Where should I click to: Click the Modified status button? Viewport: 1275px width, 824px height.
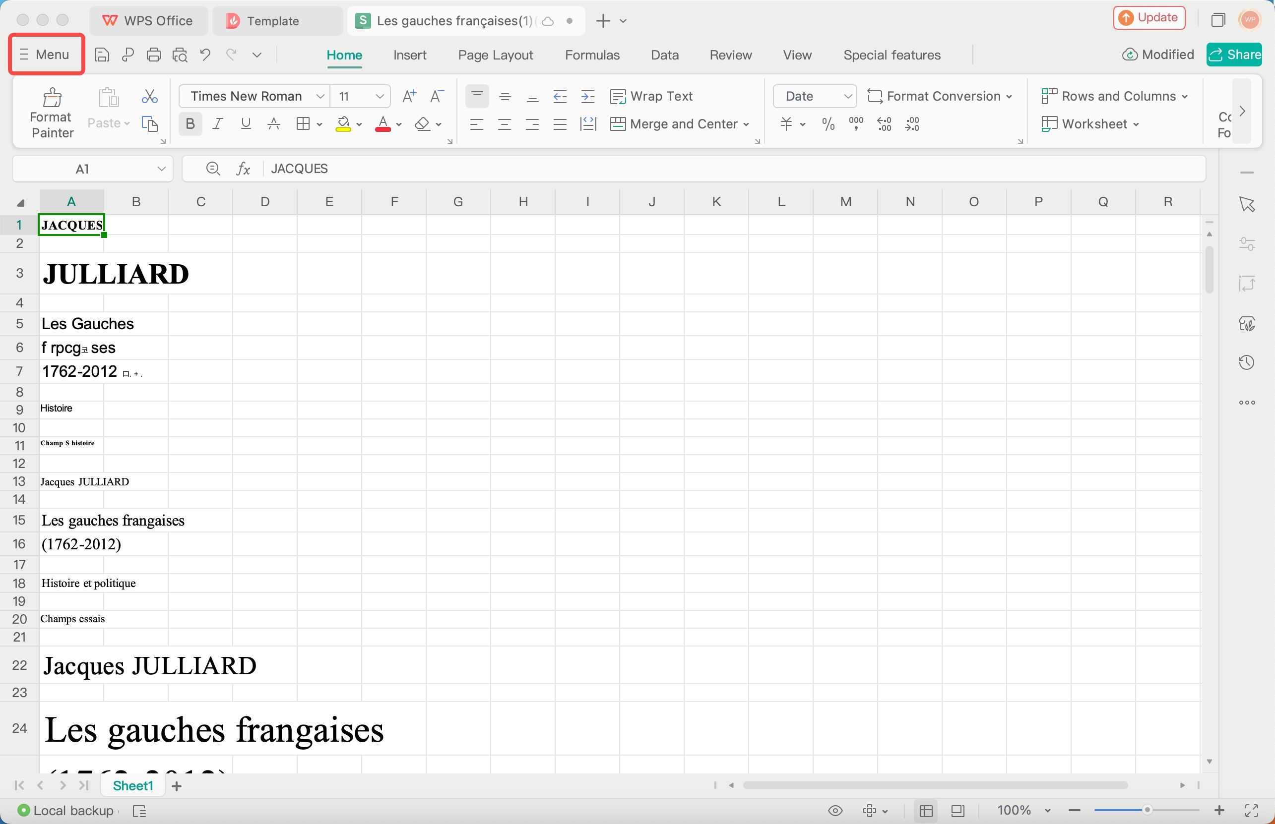coord(1158,55)
